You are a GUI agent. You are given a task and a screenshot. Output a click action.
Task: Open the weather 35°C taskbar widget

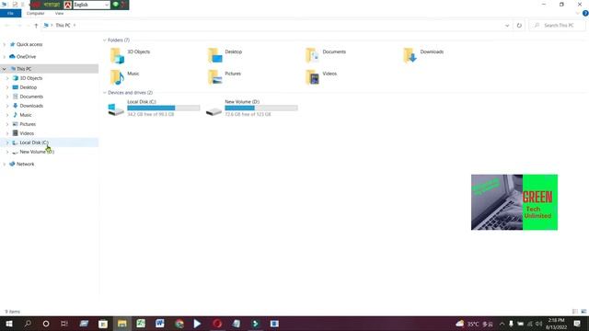pyautogui.click(x=474, y=324)
